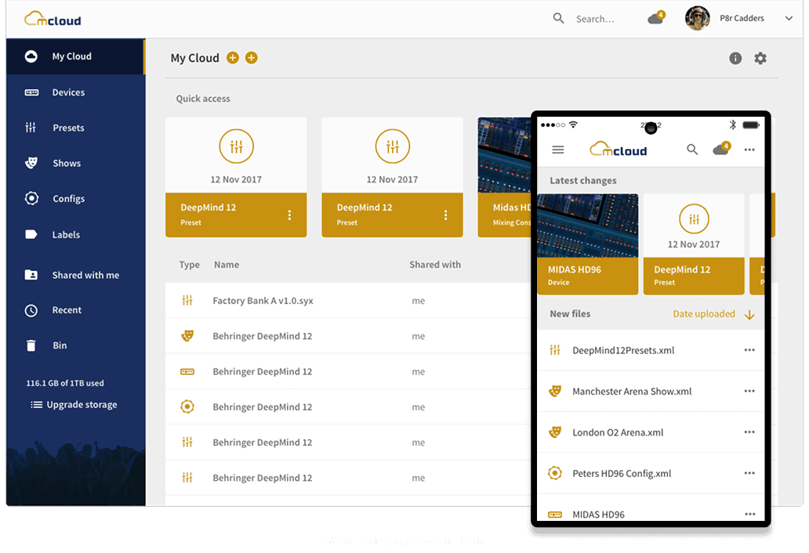Click the Devices sidebar icon

point(31,92)
